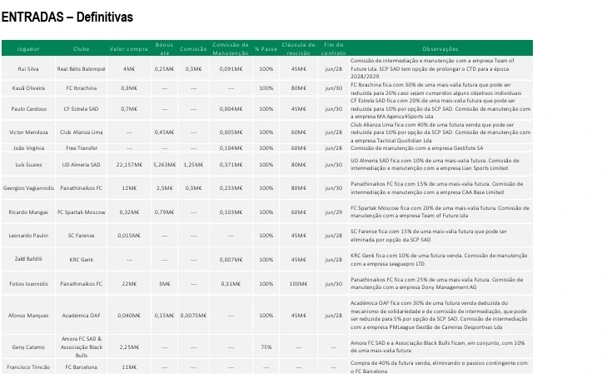Select the 'Luis Suarez' player cell
The height and width of the screenshot is (379, 607).
28,165
